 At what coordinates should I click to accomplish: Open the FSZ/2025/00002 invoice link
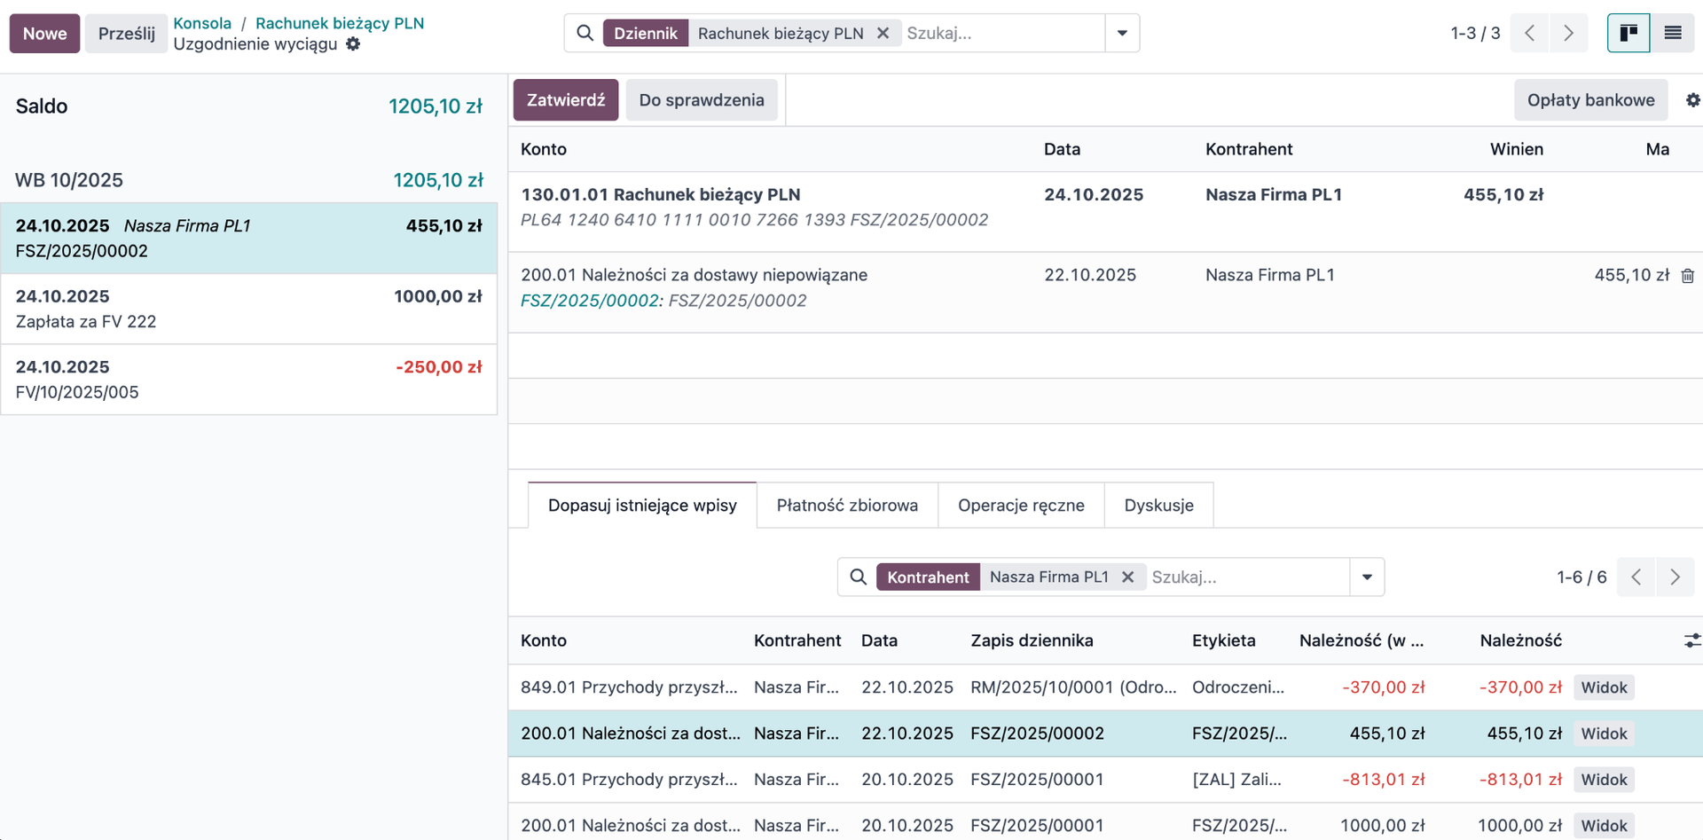pos(589,301)
